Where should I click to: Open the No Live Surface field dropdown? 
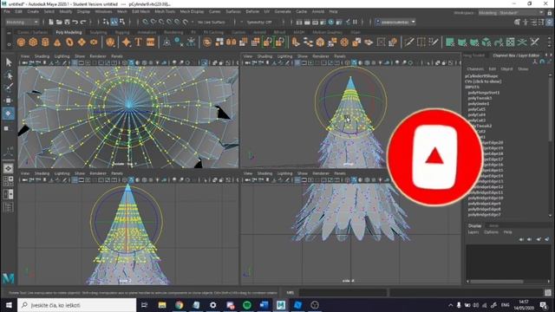212,22
